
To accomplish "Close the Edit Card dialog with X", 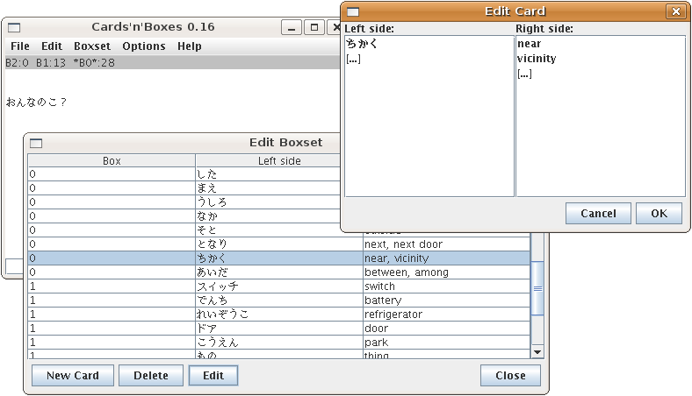I will click(x=674, y=11).
